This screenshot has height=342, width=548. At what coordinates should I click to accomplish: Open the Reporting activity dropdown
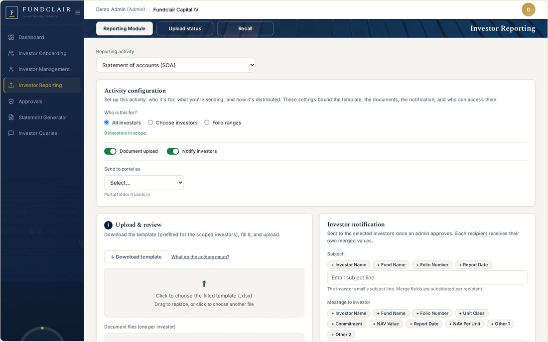point(176,65)
